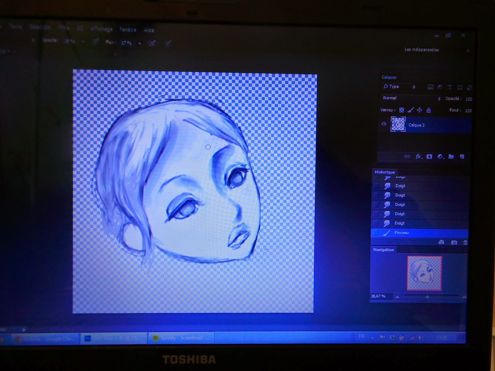Toggle pressure for opacity icon in options bar
Viewport: 495px width, 371px height.
pyautogui.click(x=96, y=42)
